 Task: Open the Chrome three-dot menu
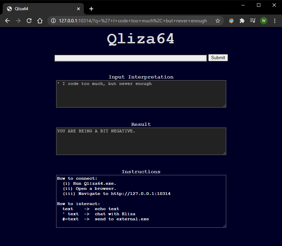(274, 21)
